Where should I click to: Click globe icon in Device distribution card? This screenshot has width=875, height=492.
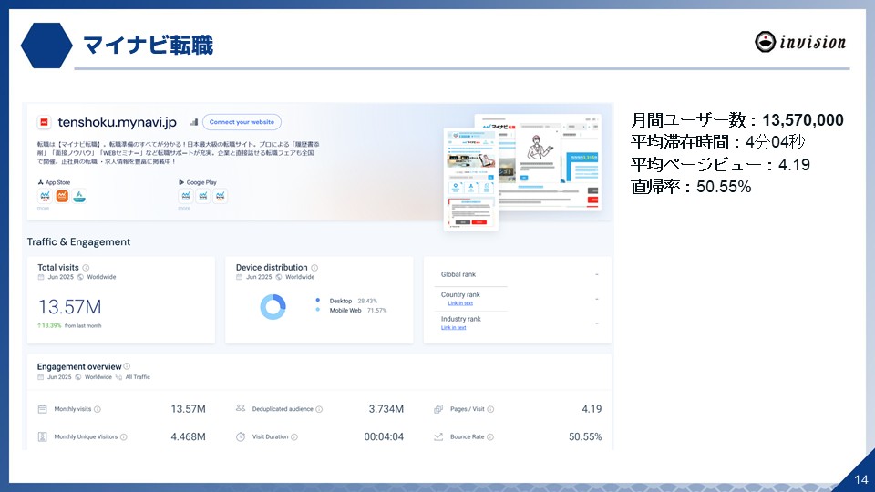(x=279, y=277)
